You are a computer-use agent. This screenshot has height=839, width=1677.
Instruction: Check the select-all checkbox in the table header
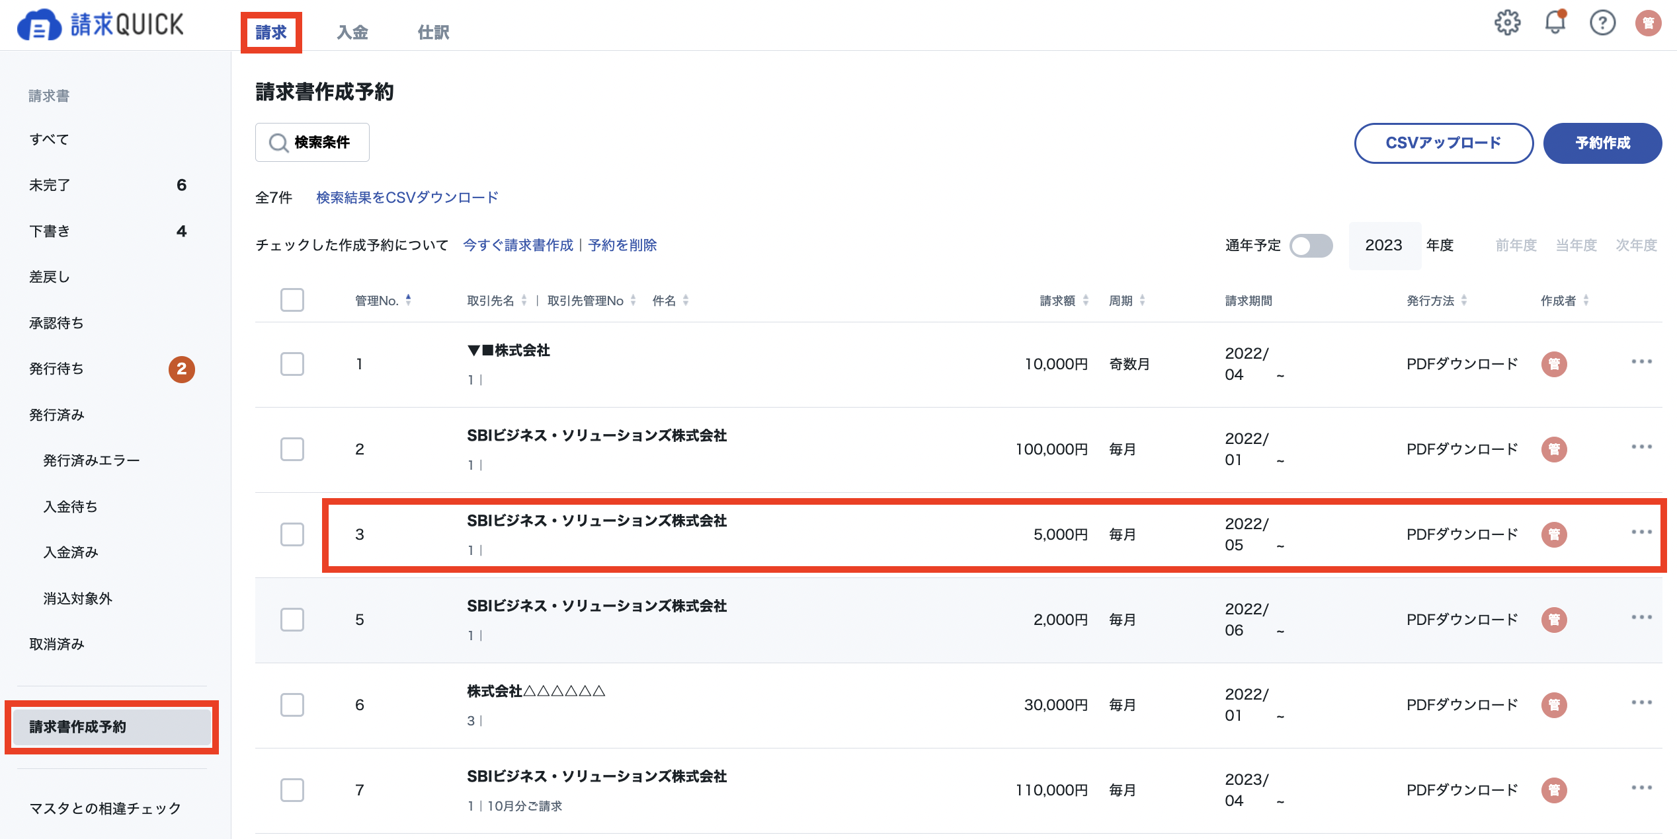(x=292, y=300)
